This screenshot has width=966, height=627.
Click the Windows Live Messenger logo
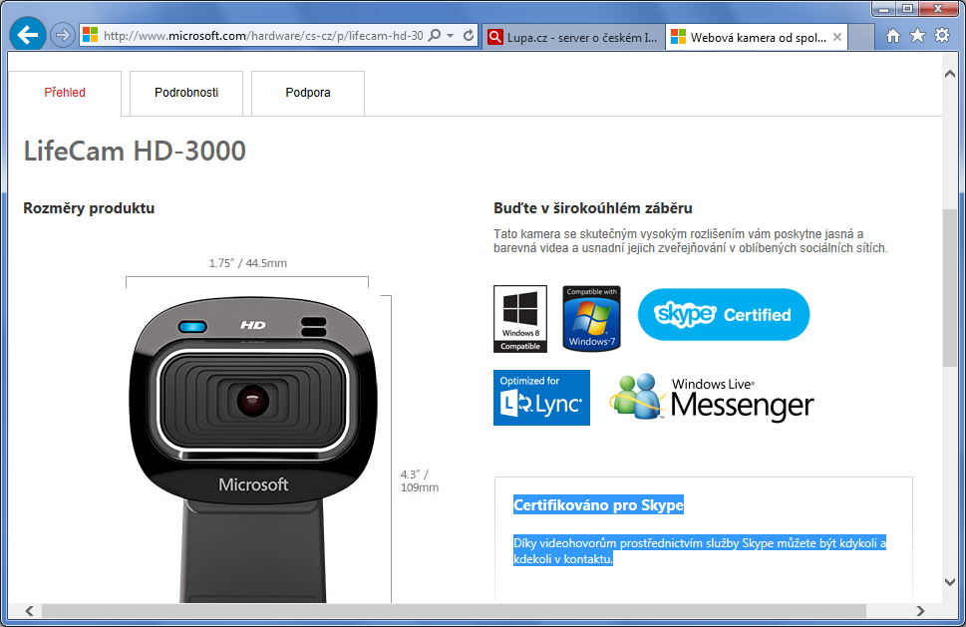712,398
